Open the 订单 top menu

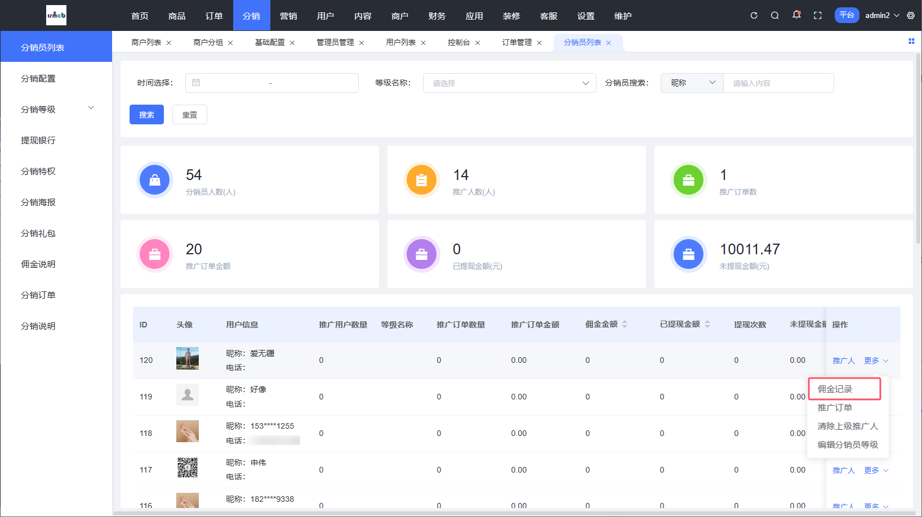[215, 16]
